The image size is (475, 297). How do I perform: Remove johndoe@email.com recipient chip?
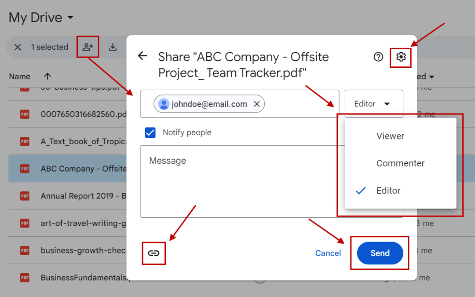(257, 104)
